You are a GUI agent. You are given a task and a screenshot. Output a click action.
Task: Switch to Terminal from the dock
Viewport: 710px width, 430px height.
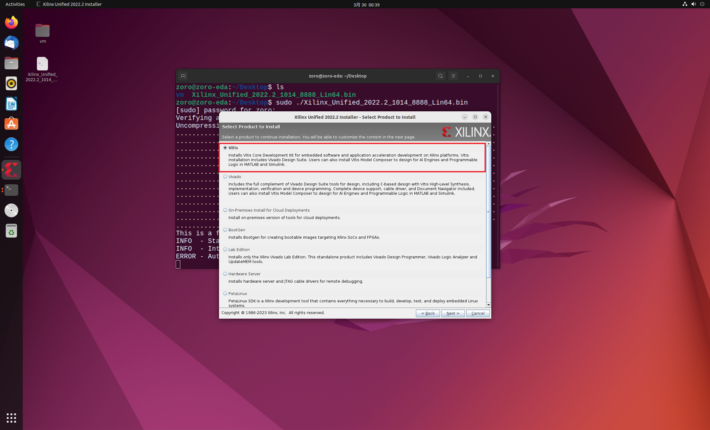11,190
